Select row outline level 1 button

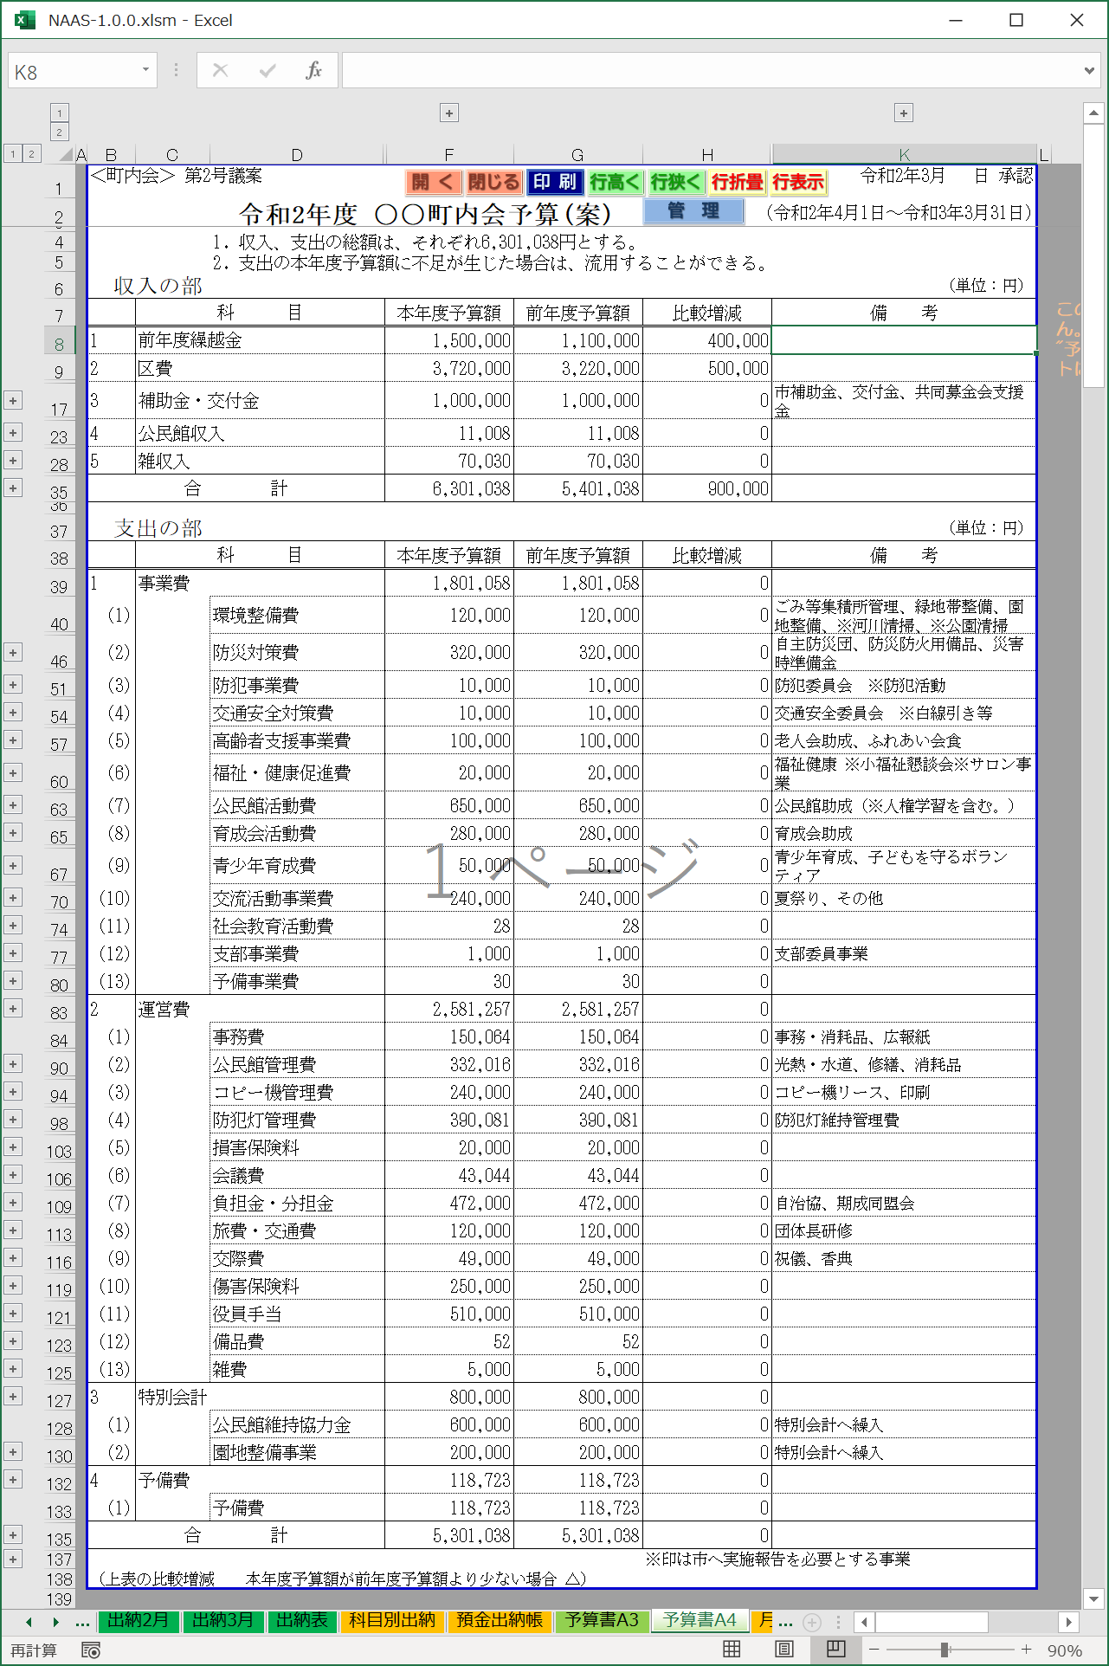point(13,154)
